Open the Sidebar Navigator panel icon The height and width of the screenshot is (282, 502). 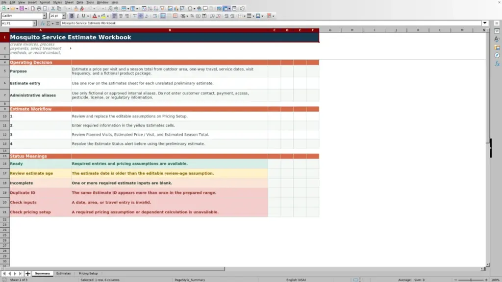click(x=497, y=55)
